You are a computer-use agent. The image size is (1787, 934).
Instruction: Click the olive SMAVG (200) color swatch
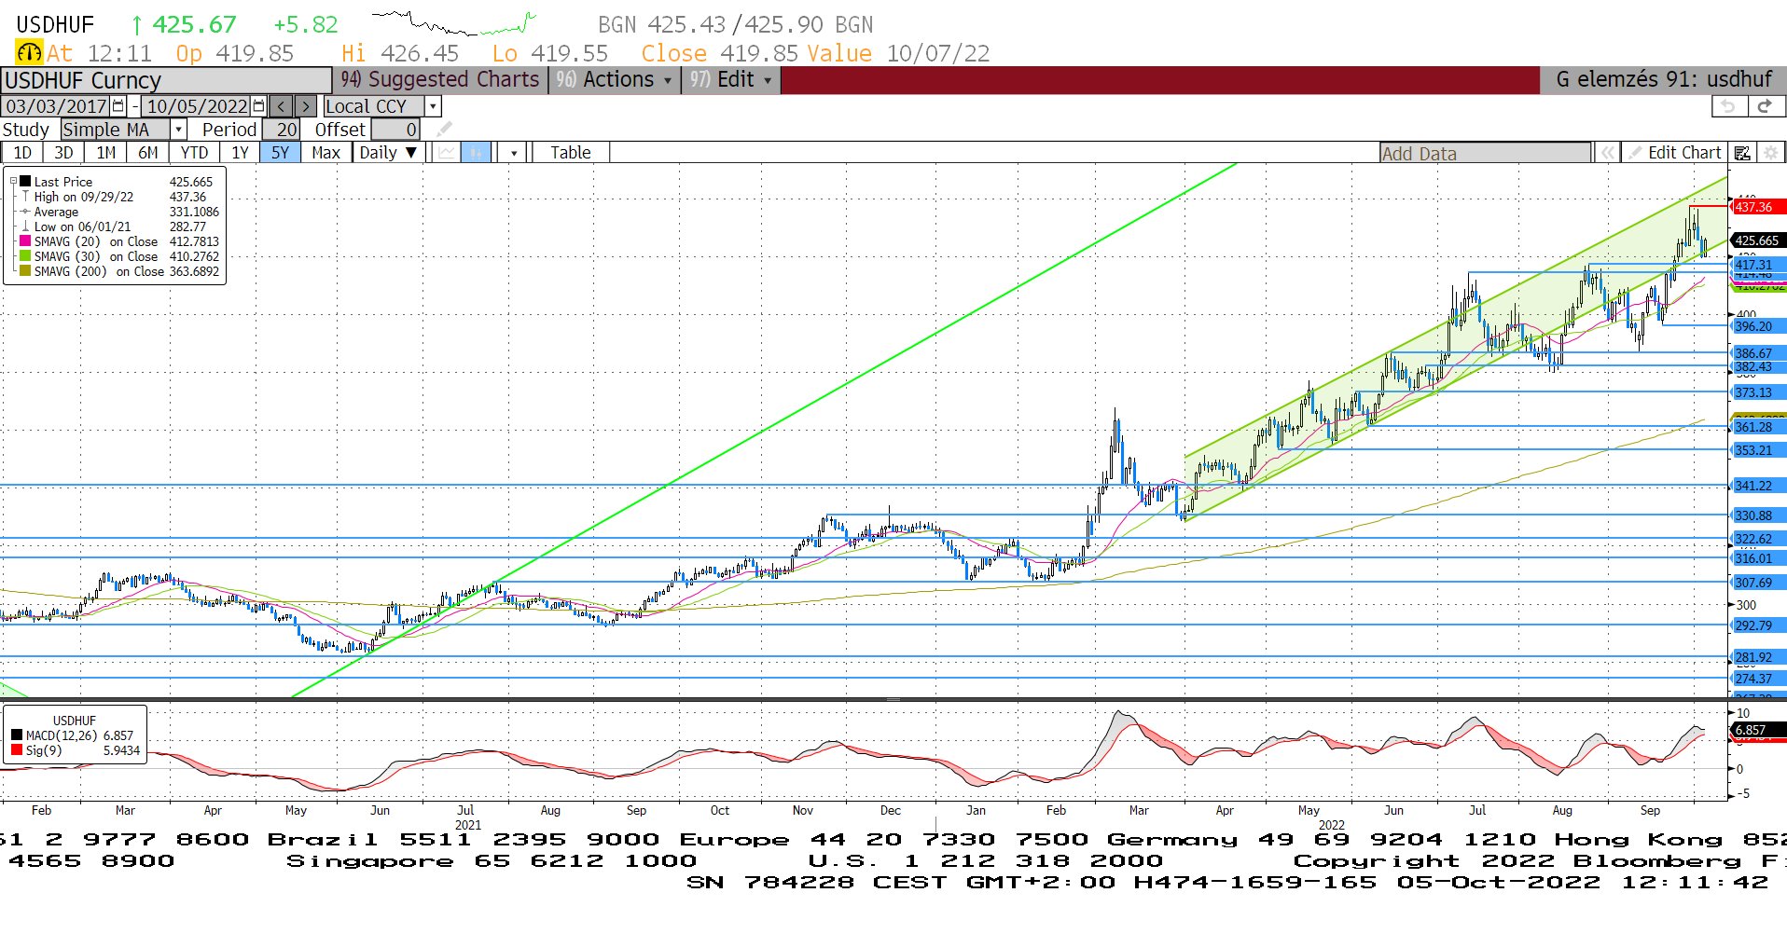[25, 271]
